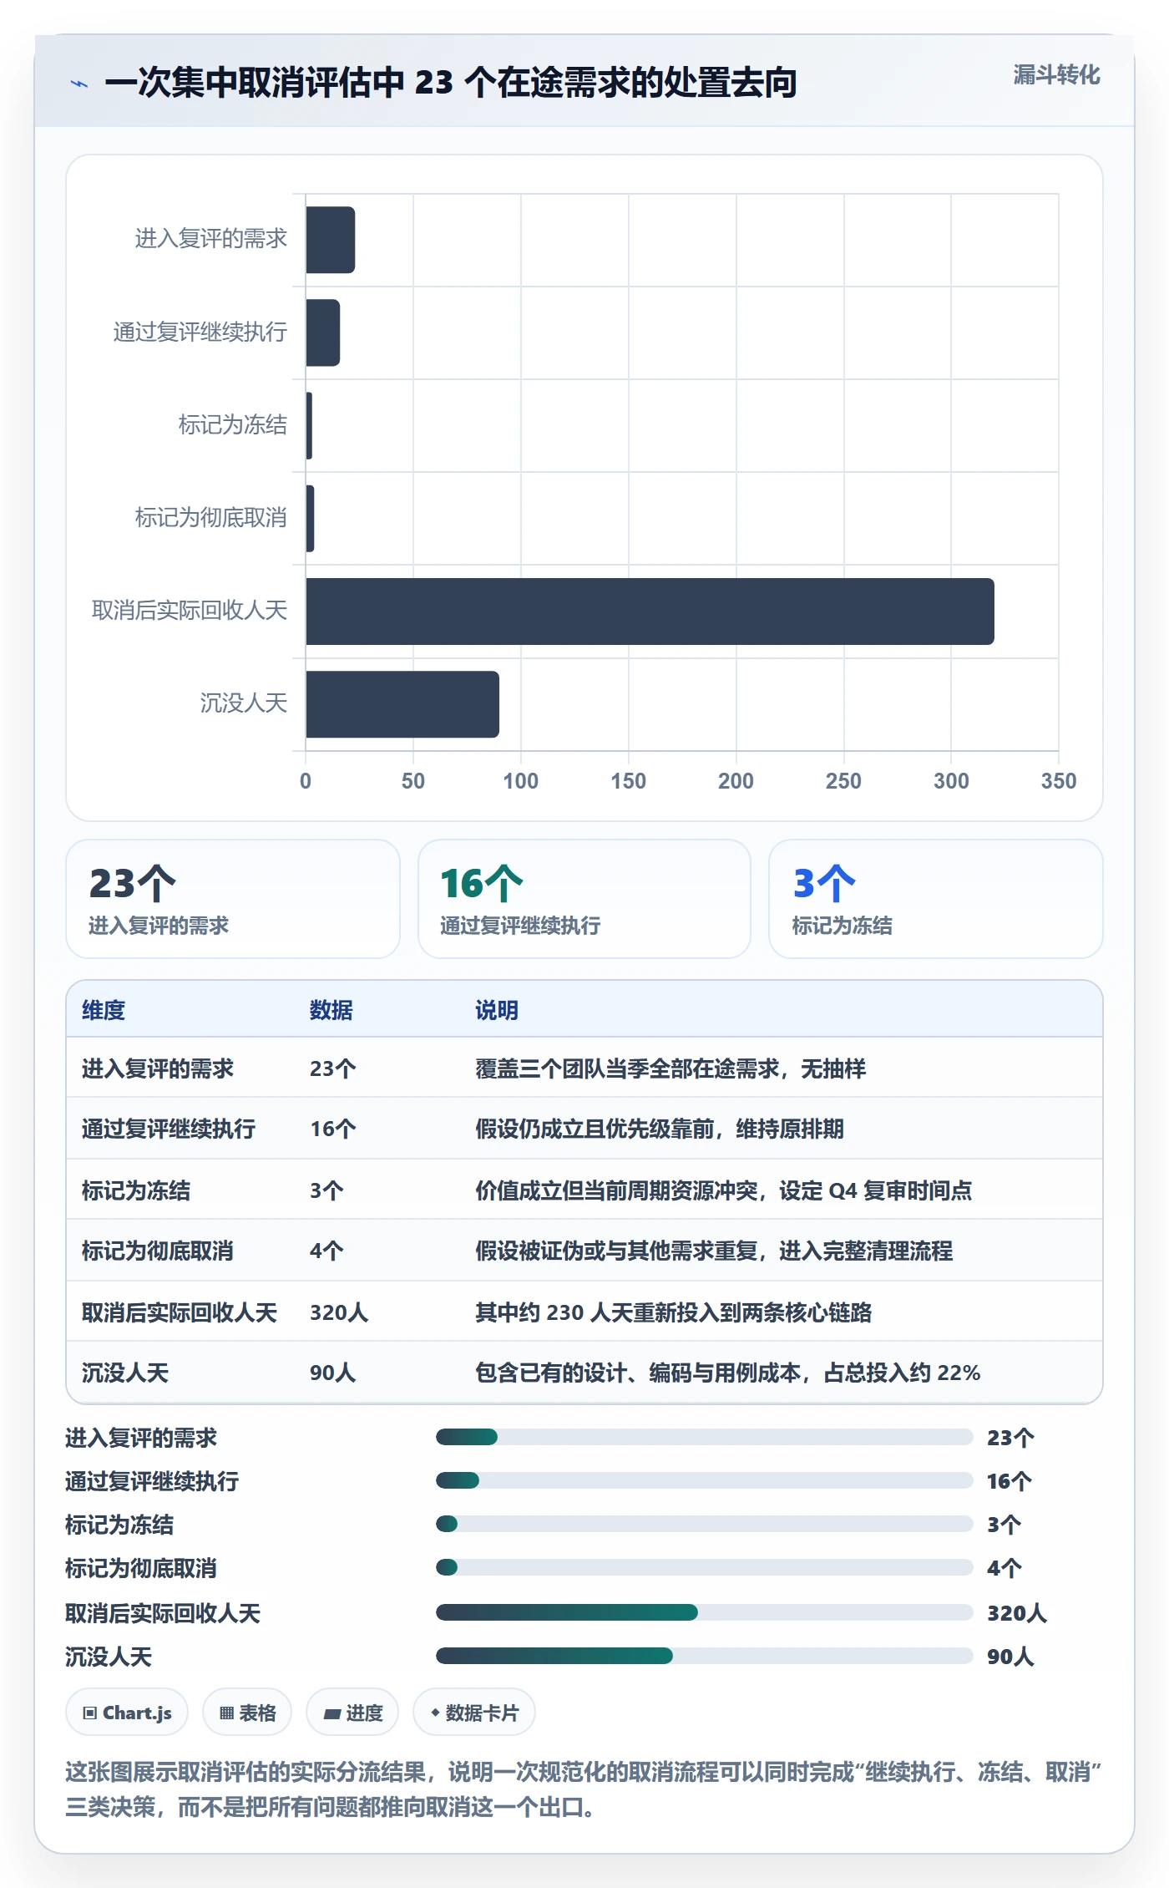Open the 16个 通过复评继续执行 data card
Image resolution: width=1169 pixels, height=1888 pixels.
click(x=584, y=899)
